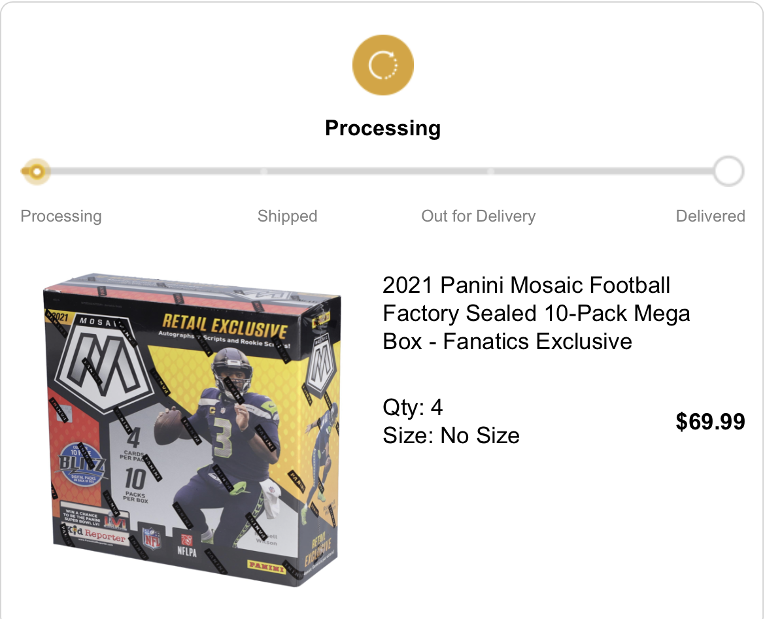The image size is (765, 619).
Task: Select the Delivered step label
Action: (x=710, y=216)
